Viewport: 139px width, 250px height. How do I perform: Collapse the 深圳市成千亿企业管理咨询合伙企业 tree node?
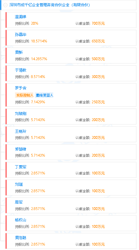click(x=5, y=5)
